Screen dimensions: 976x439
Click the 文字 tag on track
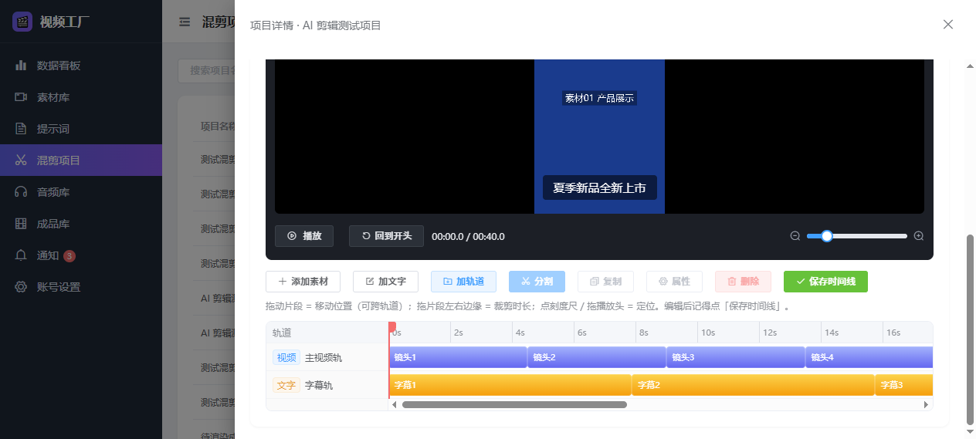(x=286, y=385)
